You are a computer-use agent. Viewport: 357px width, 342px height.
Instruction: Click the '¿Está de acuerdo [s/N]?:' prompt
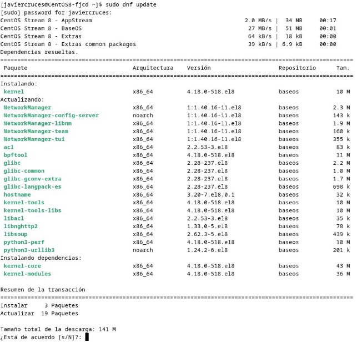pyautogui.click(x=41, y=337)
